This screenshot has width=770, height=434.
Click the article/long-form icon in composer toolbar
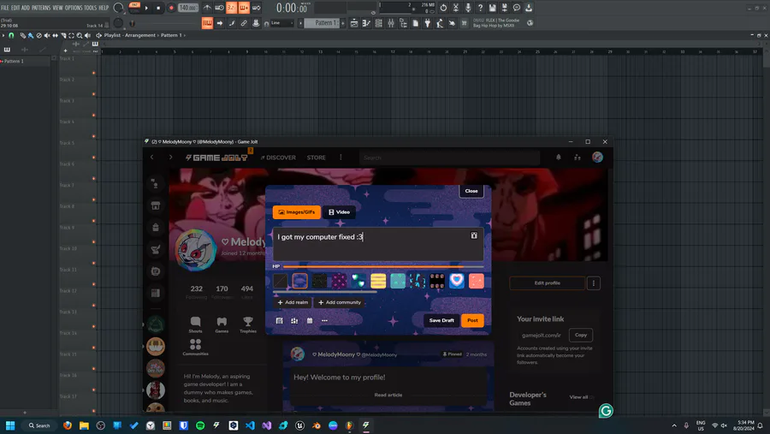[x=280, y=320]
